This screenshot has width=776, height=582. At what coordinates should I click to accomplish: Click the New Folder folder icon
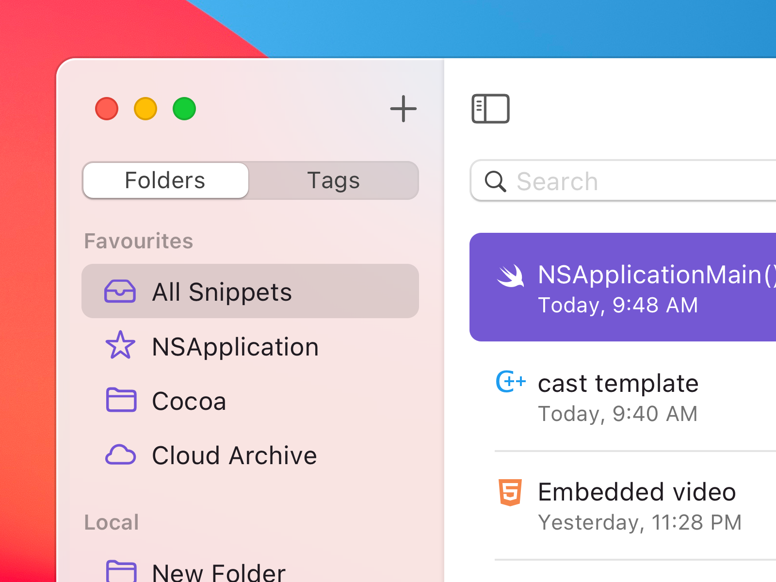click(x=121, y=571)
